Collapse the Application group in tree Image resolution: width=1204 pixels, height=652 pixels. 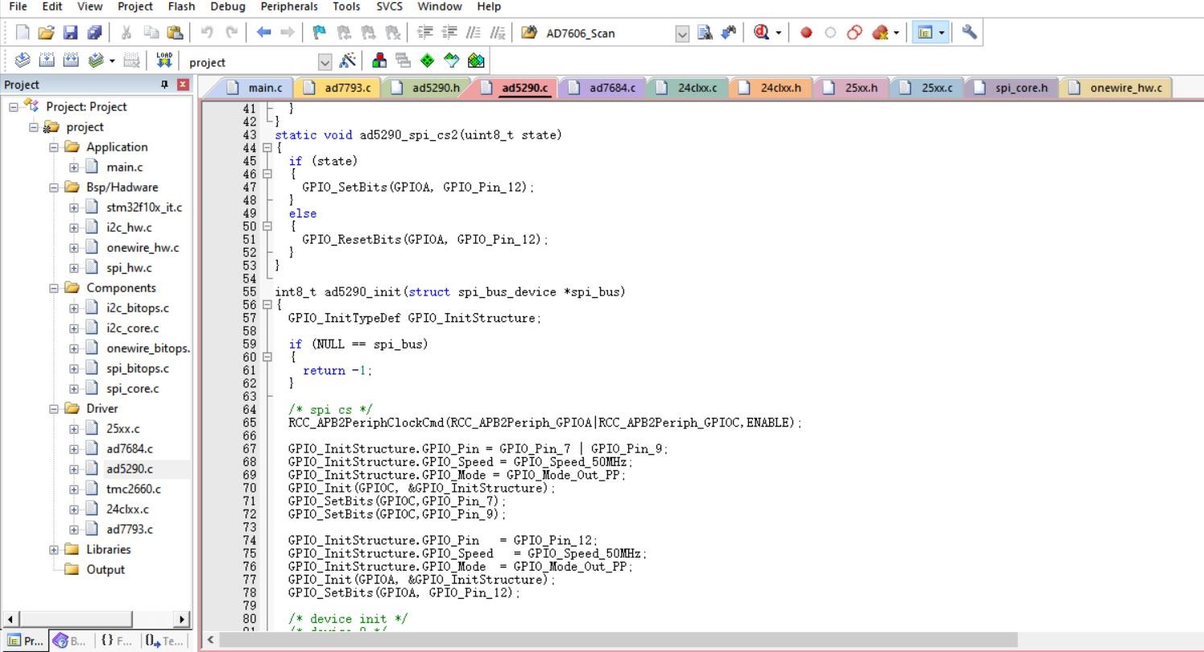point(53,147)
